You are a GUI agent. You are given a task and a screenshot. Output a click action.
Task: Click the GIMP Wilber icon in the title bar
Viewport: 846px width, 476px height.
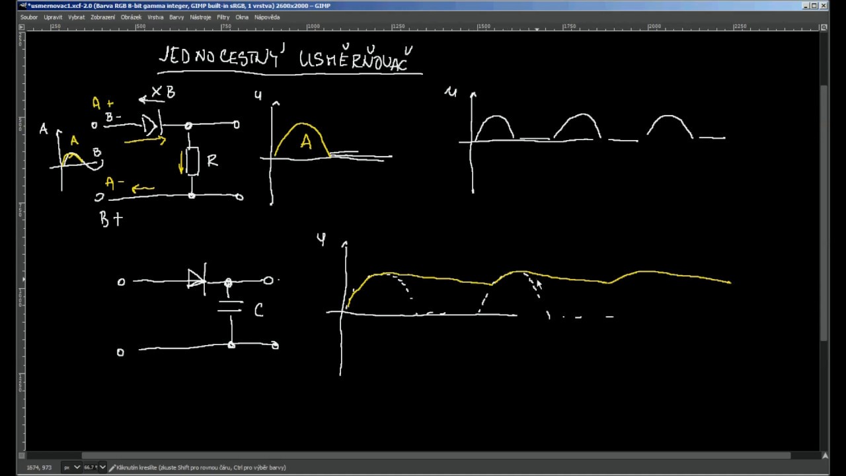pyautogui.click(x=23, y=5)
